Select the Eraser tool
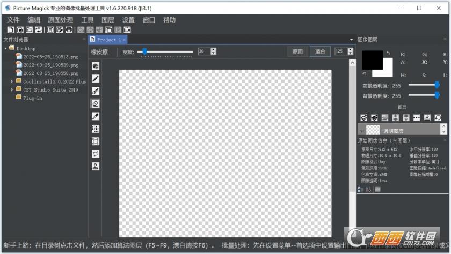The image size is (451, 254). pos(96,103)
